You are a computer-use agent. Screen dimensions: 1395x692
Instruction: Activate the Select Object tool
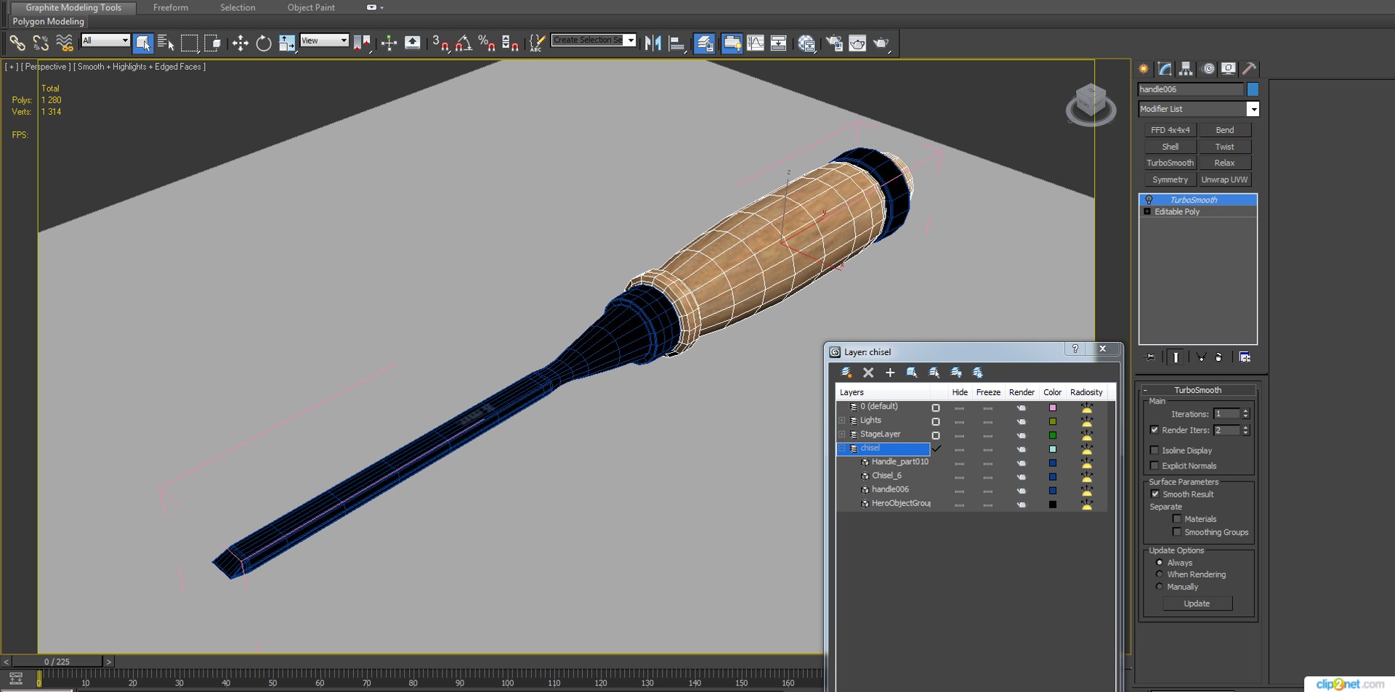point(142,44)
